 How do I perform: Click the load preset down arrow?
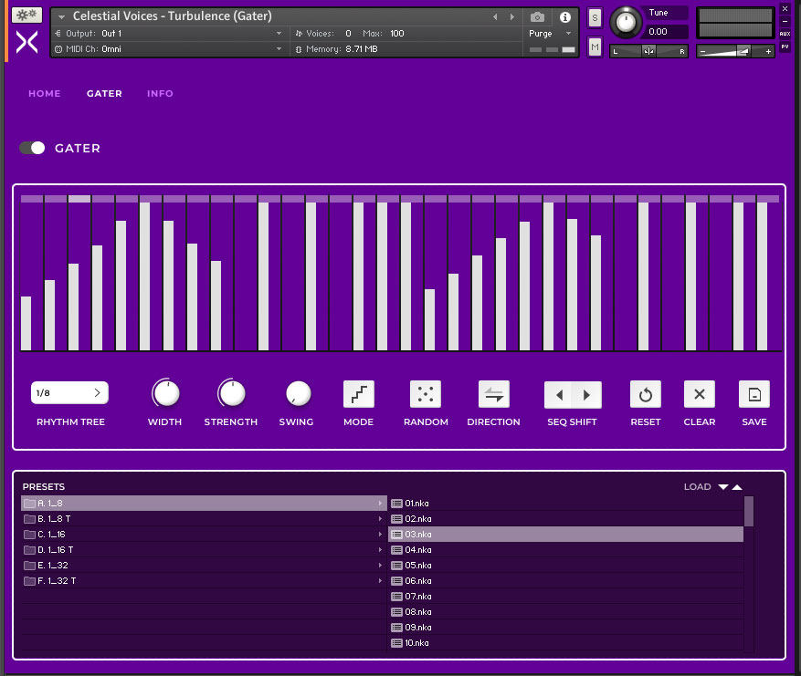(722, 487)
